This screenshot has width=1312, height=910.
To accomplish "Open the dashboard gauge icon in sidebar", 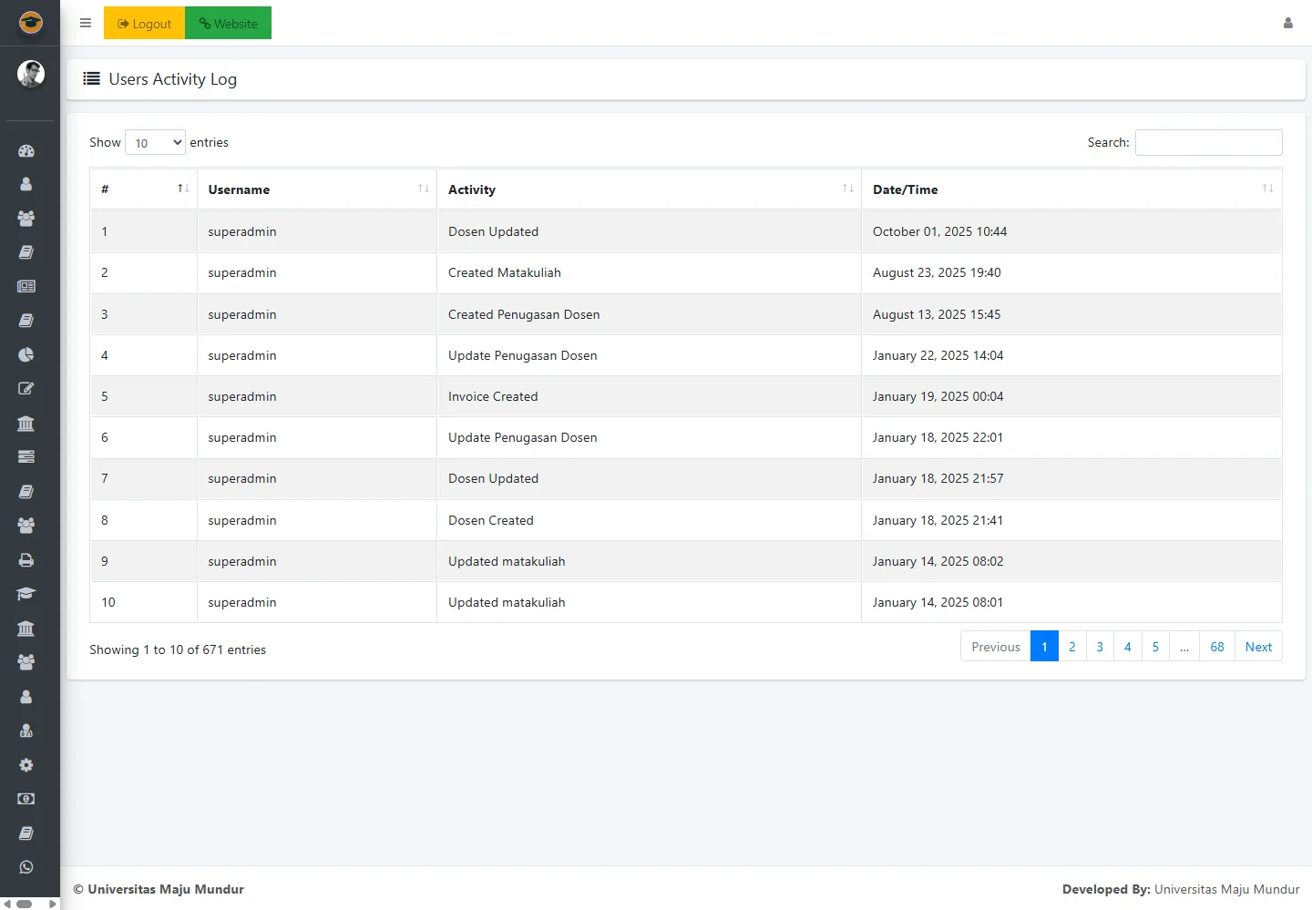I will point(26,151).
